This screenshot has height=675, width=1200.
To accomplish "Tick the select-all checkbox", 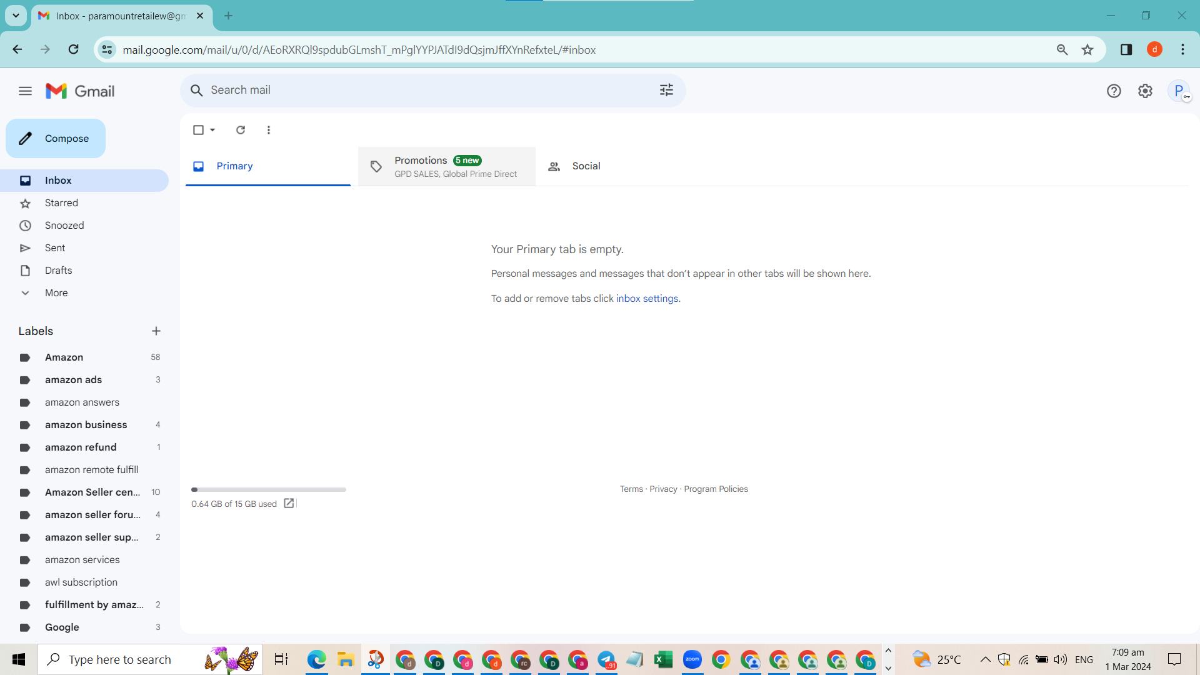I will (x=198, y=130).
